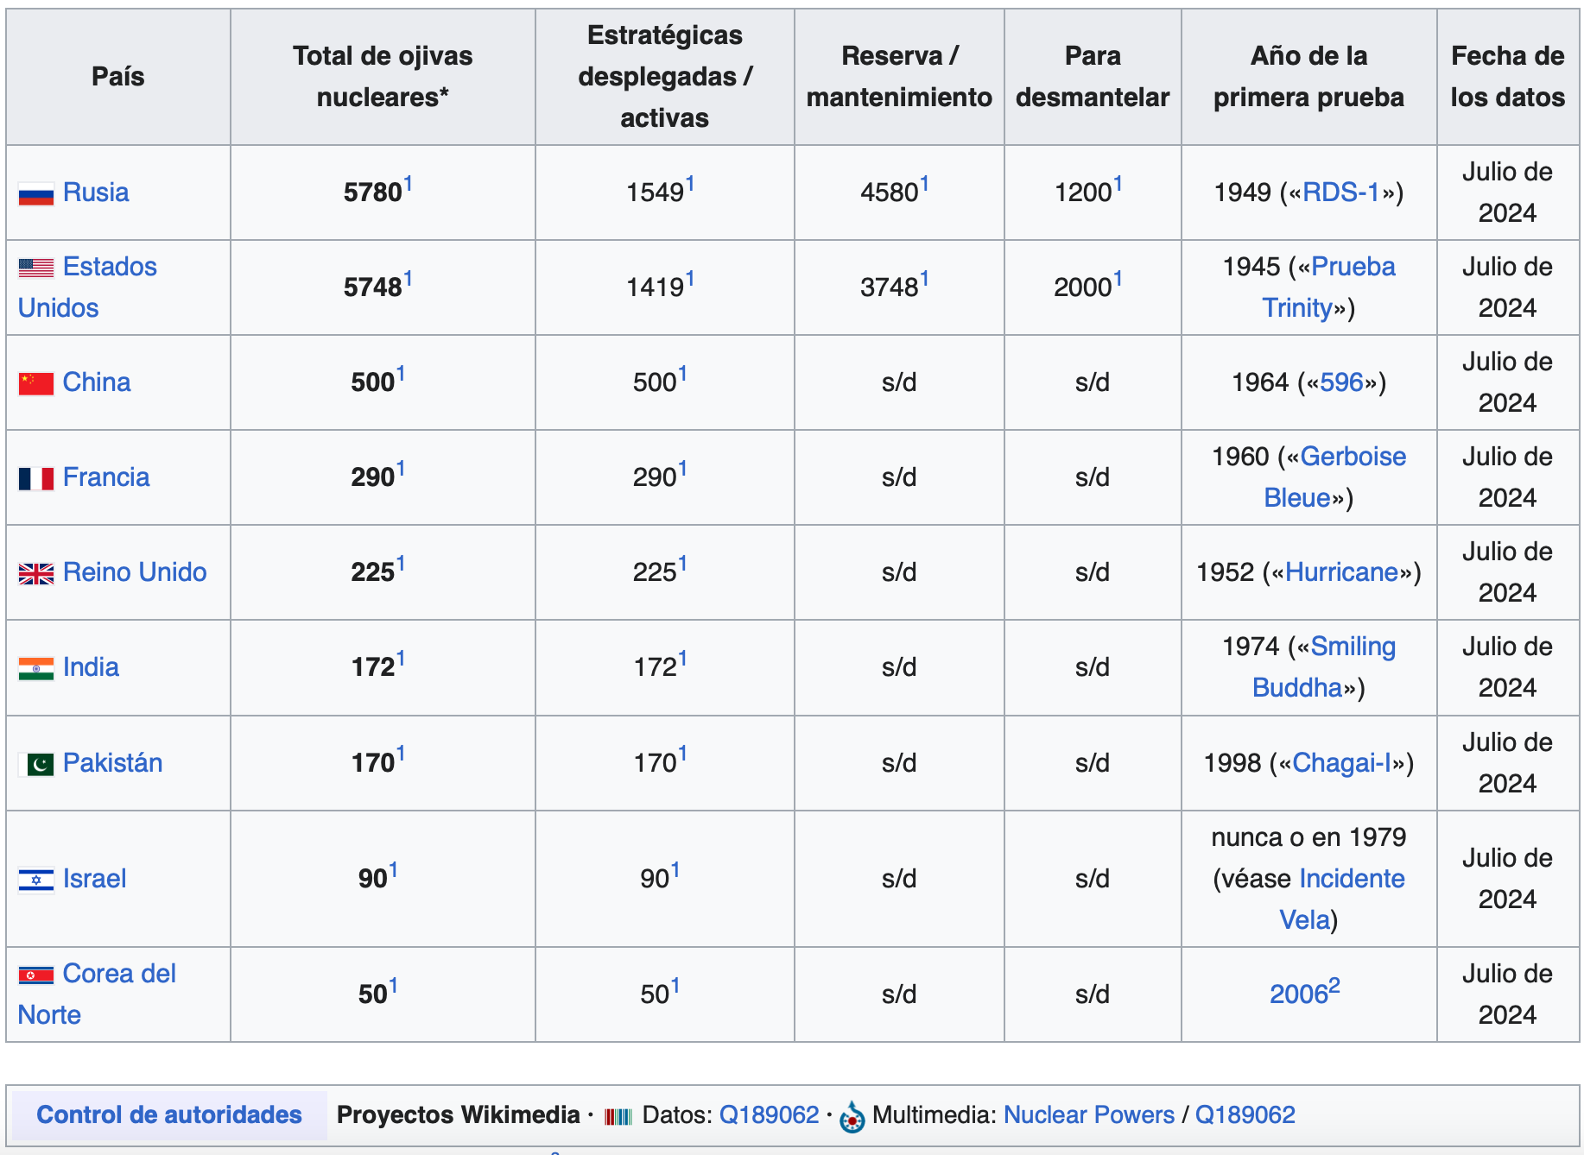Click the United Kingdom flag icon
The width and height of the screenshot is (1584, 1155).
(35, 573)
